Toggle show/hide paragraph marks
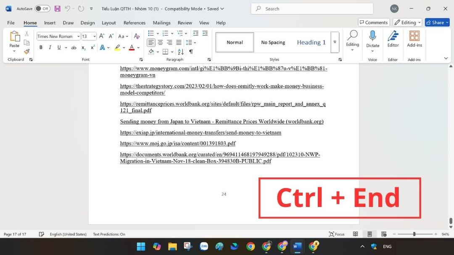This screenshot has width=454, height=255. (190, 51)
